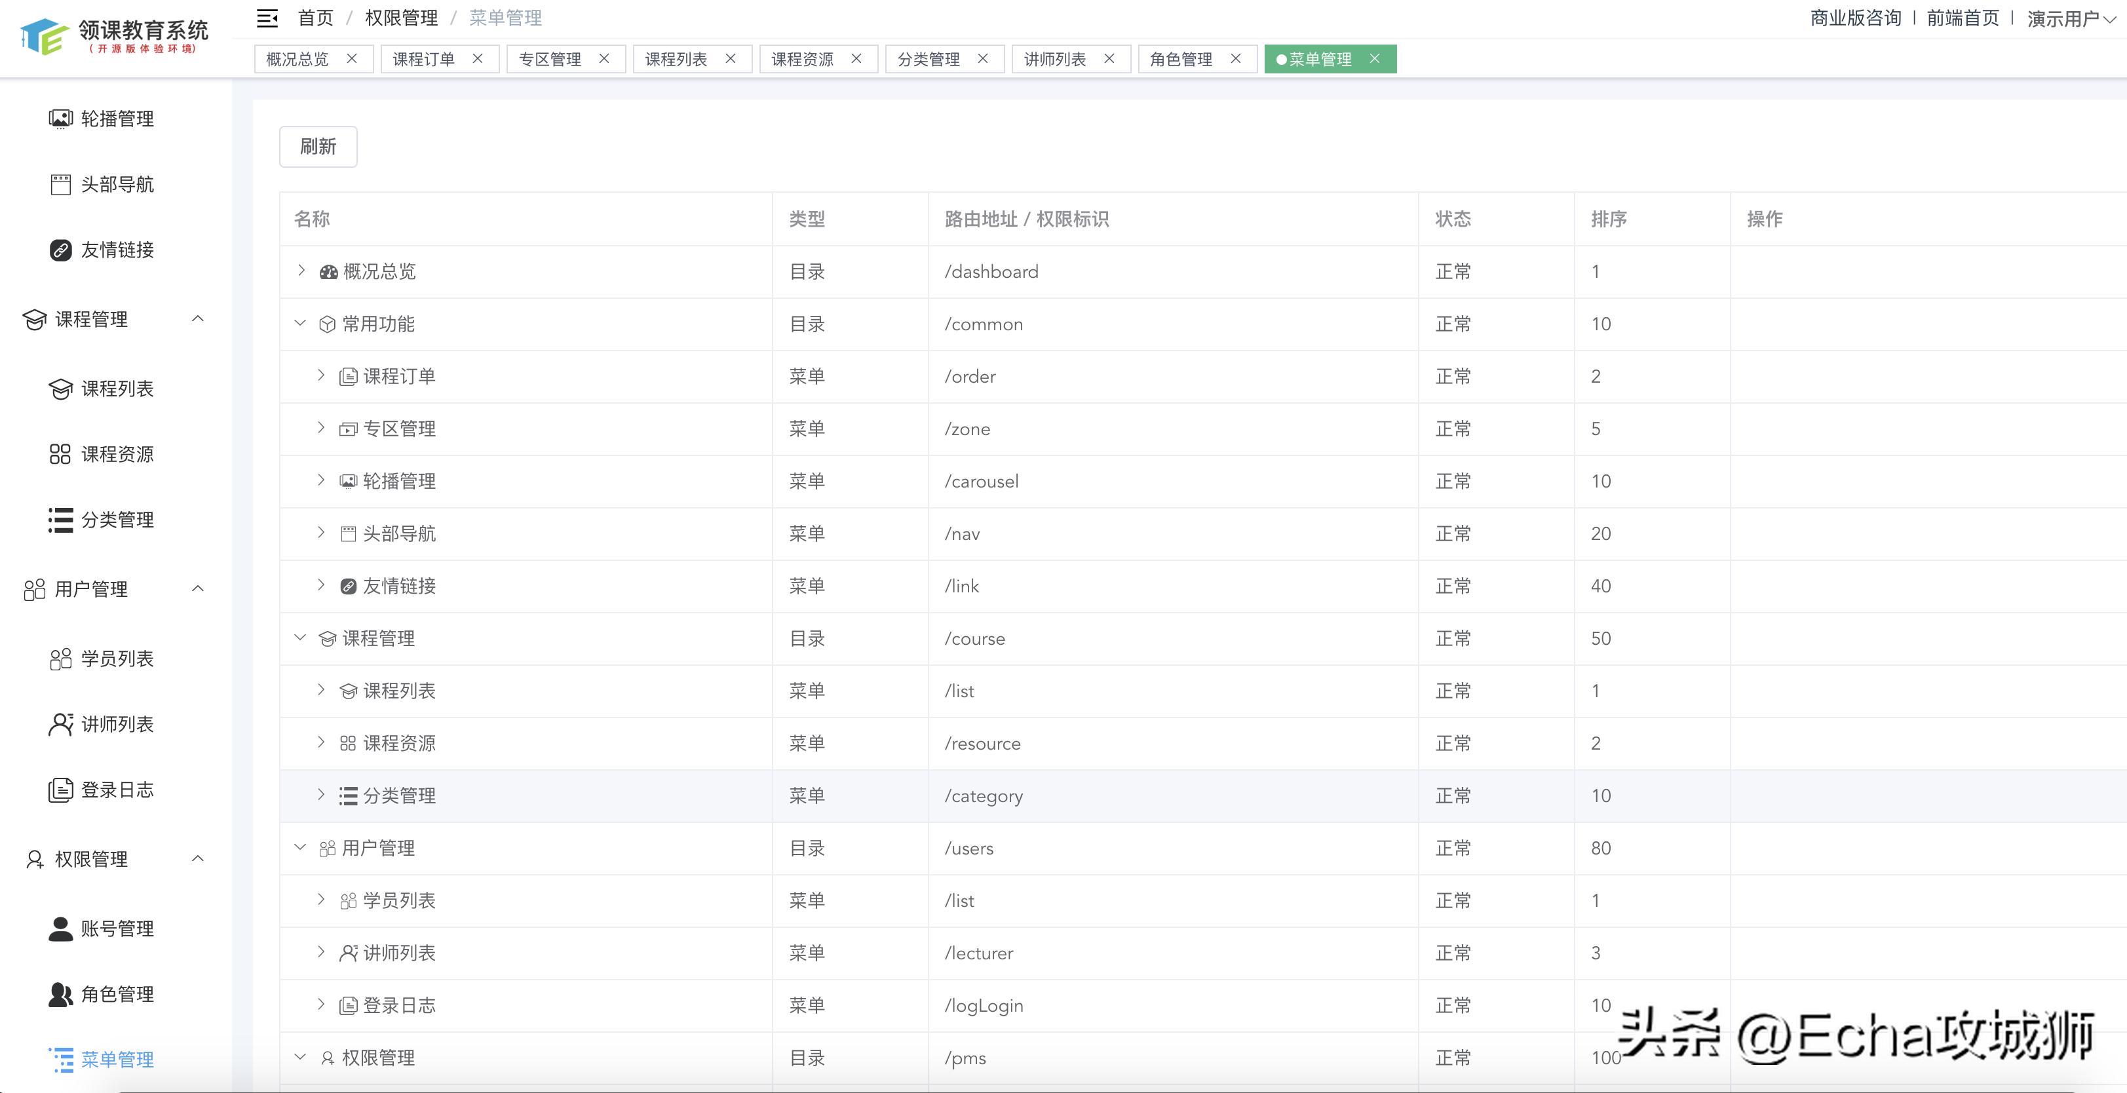Open 课程资源 via its grid icon

(x=60, y=453)
